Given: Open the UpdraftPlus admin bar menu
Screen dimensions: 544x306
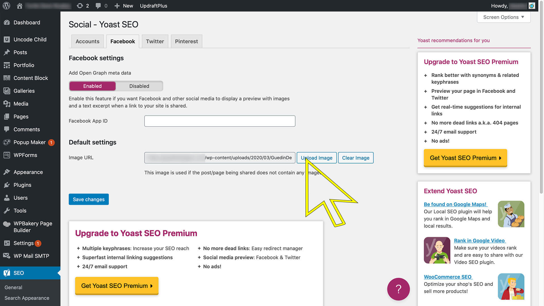Looking at the screenshot, I should pos(154,6).
